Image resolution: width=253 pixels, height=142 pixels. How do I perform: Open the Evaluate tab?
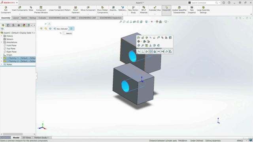pyautogui.click(x=42, y=18)
